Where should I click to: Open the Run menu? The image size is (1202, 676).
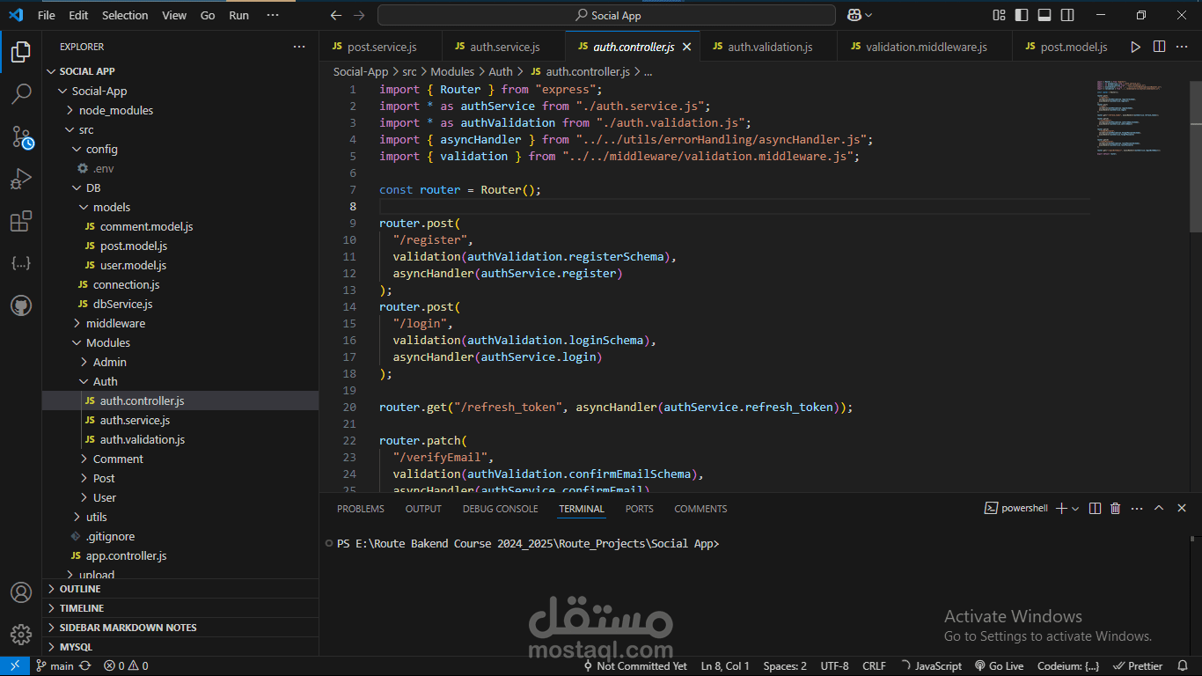coord(238,15)
